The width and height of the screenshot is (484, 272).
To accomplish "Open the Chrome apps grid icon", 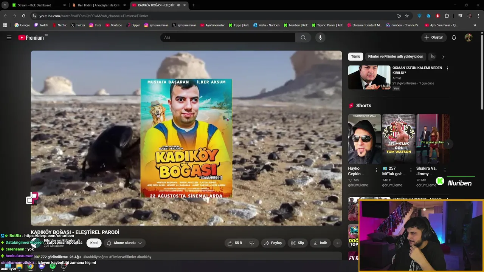I will click(5, 25).
